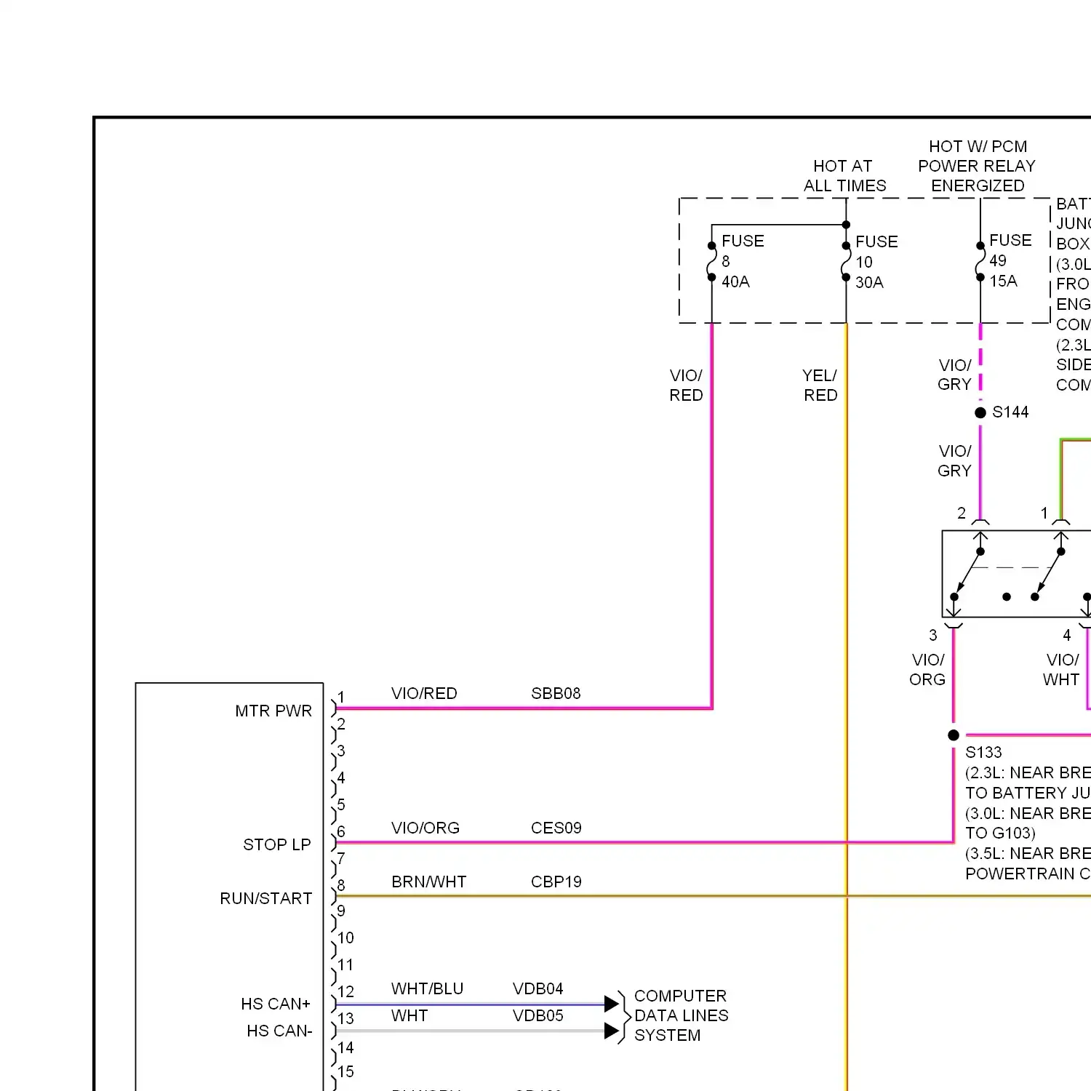Screen dimensions: 1091x1091
Task: Click the CES09 circuit code
Action: point(556,828)
